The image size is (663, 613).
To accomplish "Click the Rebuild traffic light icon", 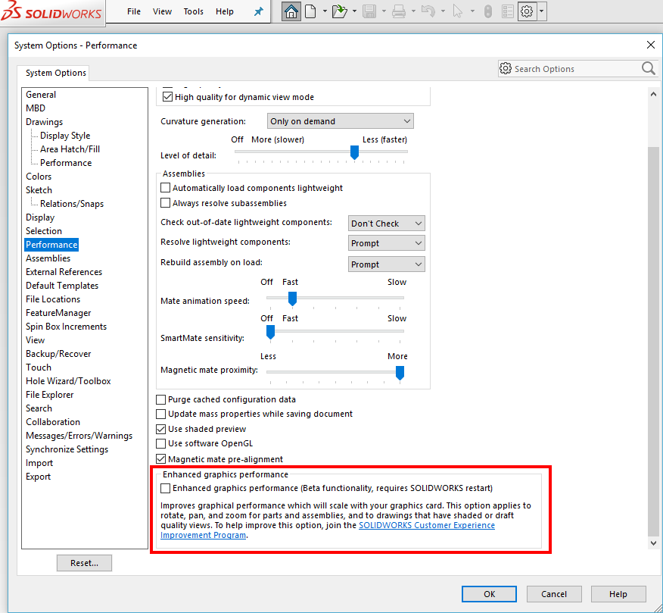I will pyautogui.click(x=488, y=11).
